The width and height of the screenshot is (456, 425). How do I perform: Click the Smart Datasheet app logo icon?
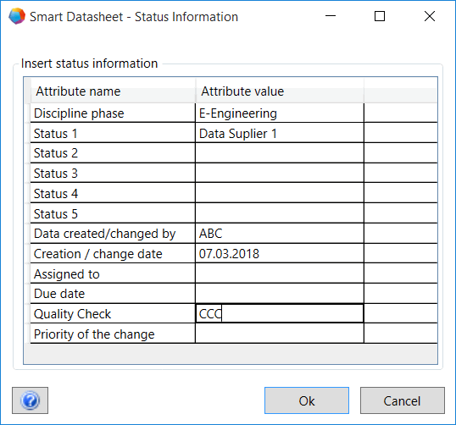coord(17,16)
